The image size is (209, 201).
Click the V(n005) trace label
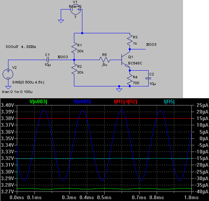coord(82,101)
